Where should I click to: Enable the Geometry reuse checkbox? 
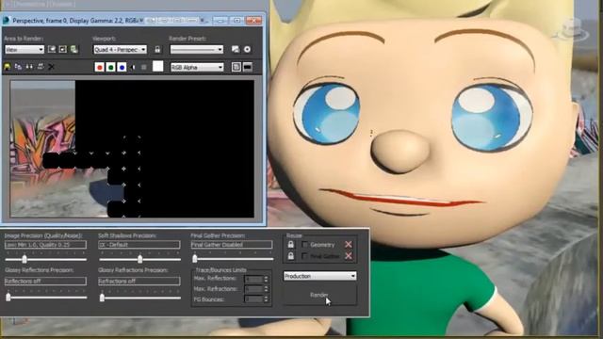[305, 245]
